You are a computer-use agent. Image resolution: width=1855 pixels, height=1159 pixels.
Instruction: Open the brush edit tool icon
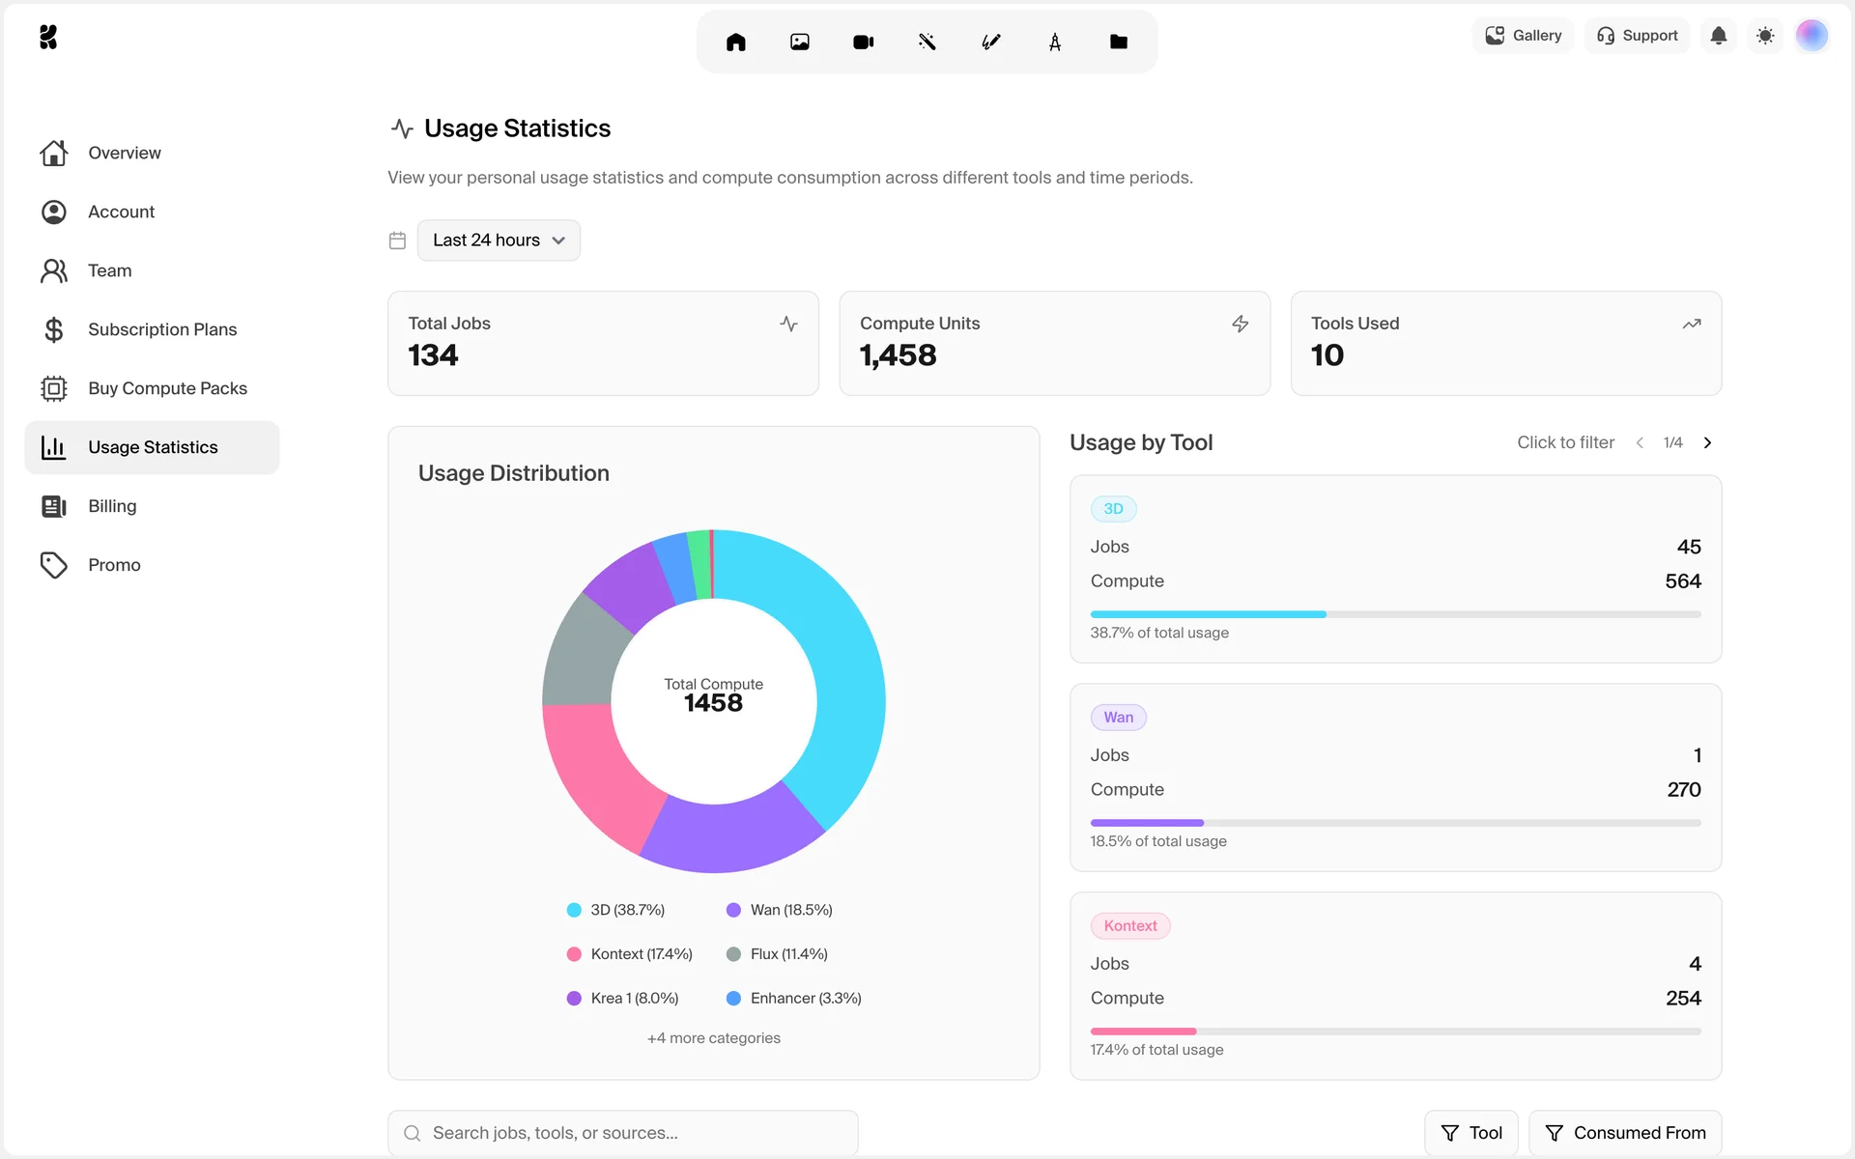coord(991,42)
